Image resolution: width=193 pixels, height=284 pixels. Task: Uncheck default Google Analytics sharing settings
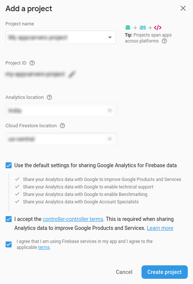pos(9,165)
